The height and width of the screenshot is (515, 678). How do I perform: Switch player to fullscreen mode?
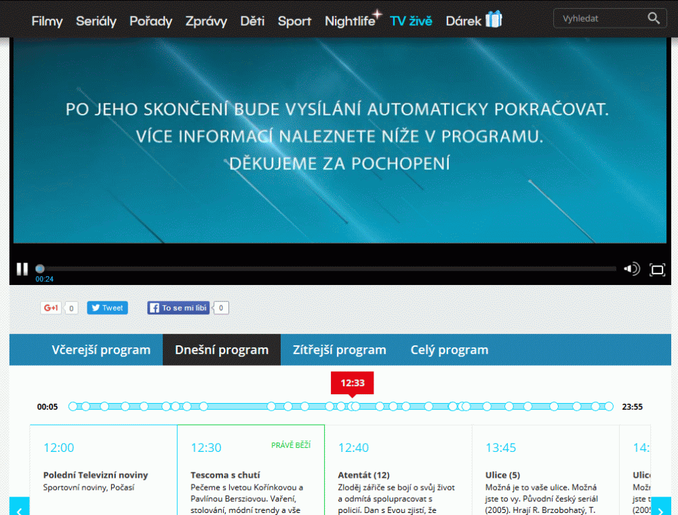[x=657, y=269]
